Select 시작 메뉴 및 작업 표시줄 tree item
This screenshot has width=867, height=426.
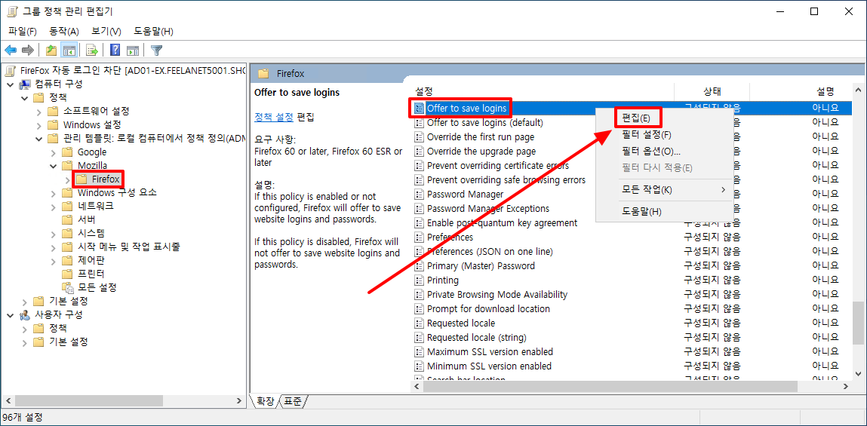pos(128,247)
